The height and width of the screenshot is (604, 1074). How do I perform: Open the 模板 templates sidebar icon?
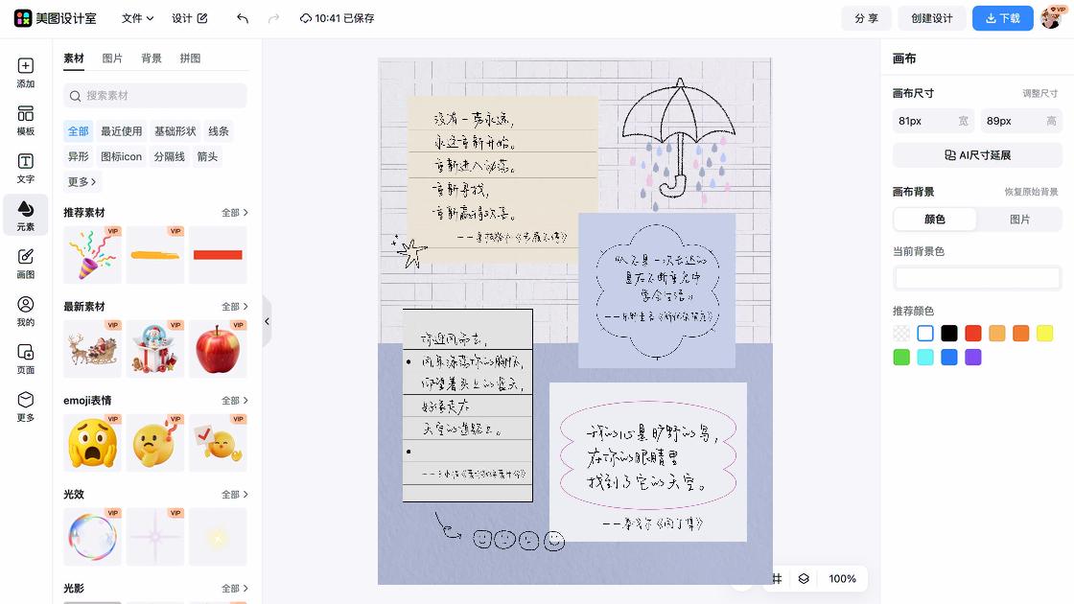[x=25, y=121]
